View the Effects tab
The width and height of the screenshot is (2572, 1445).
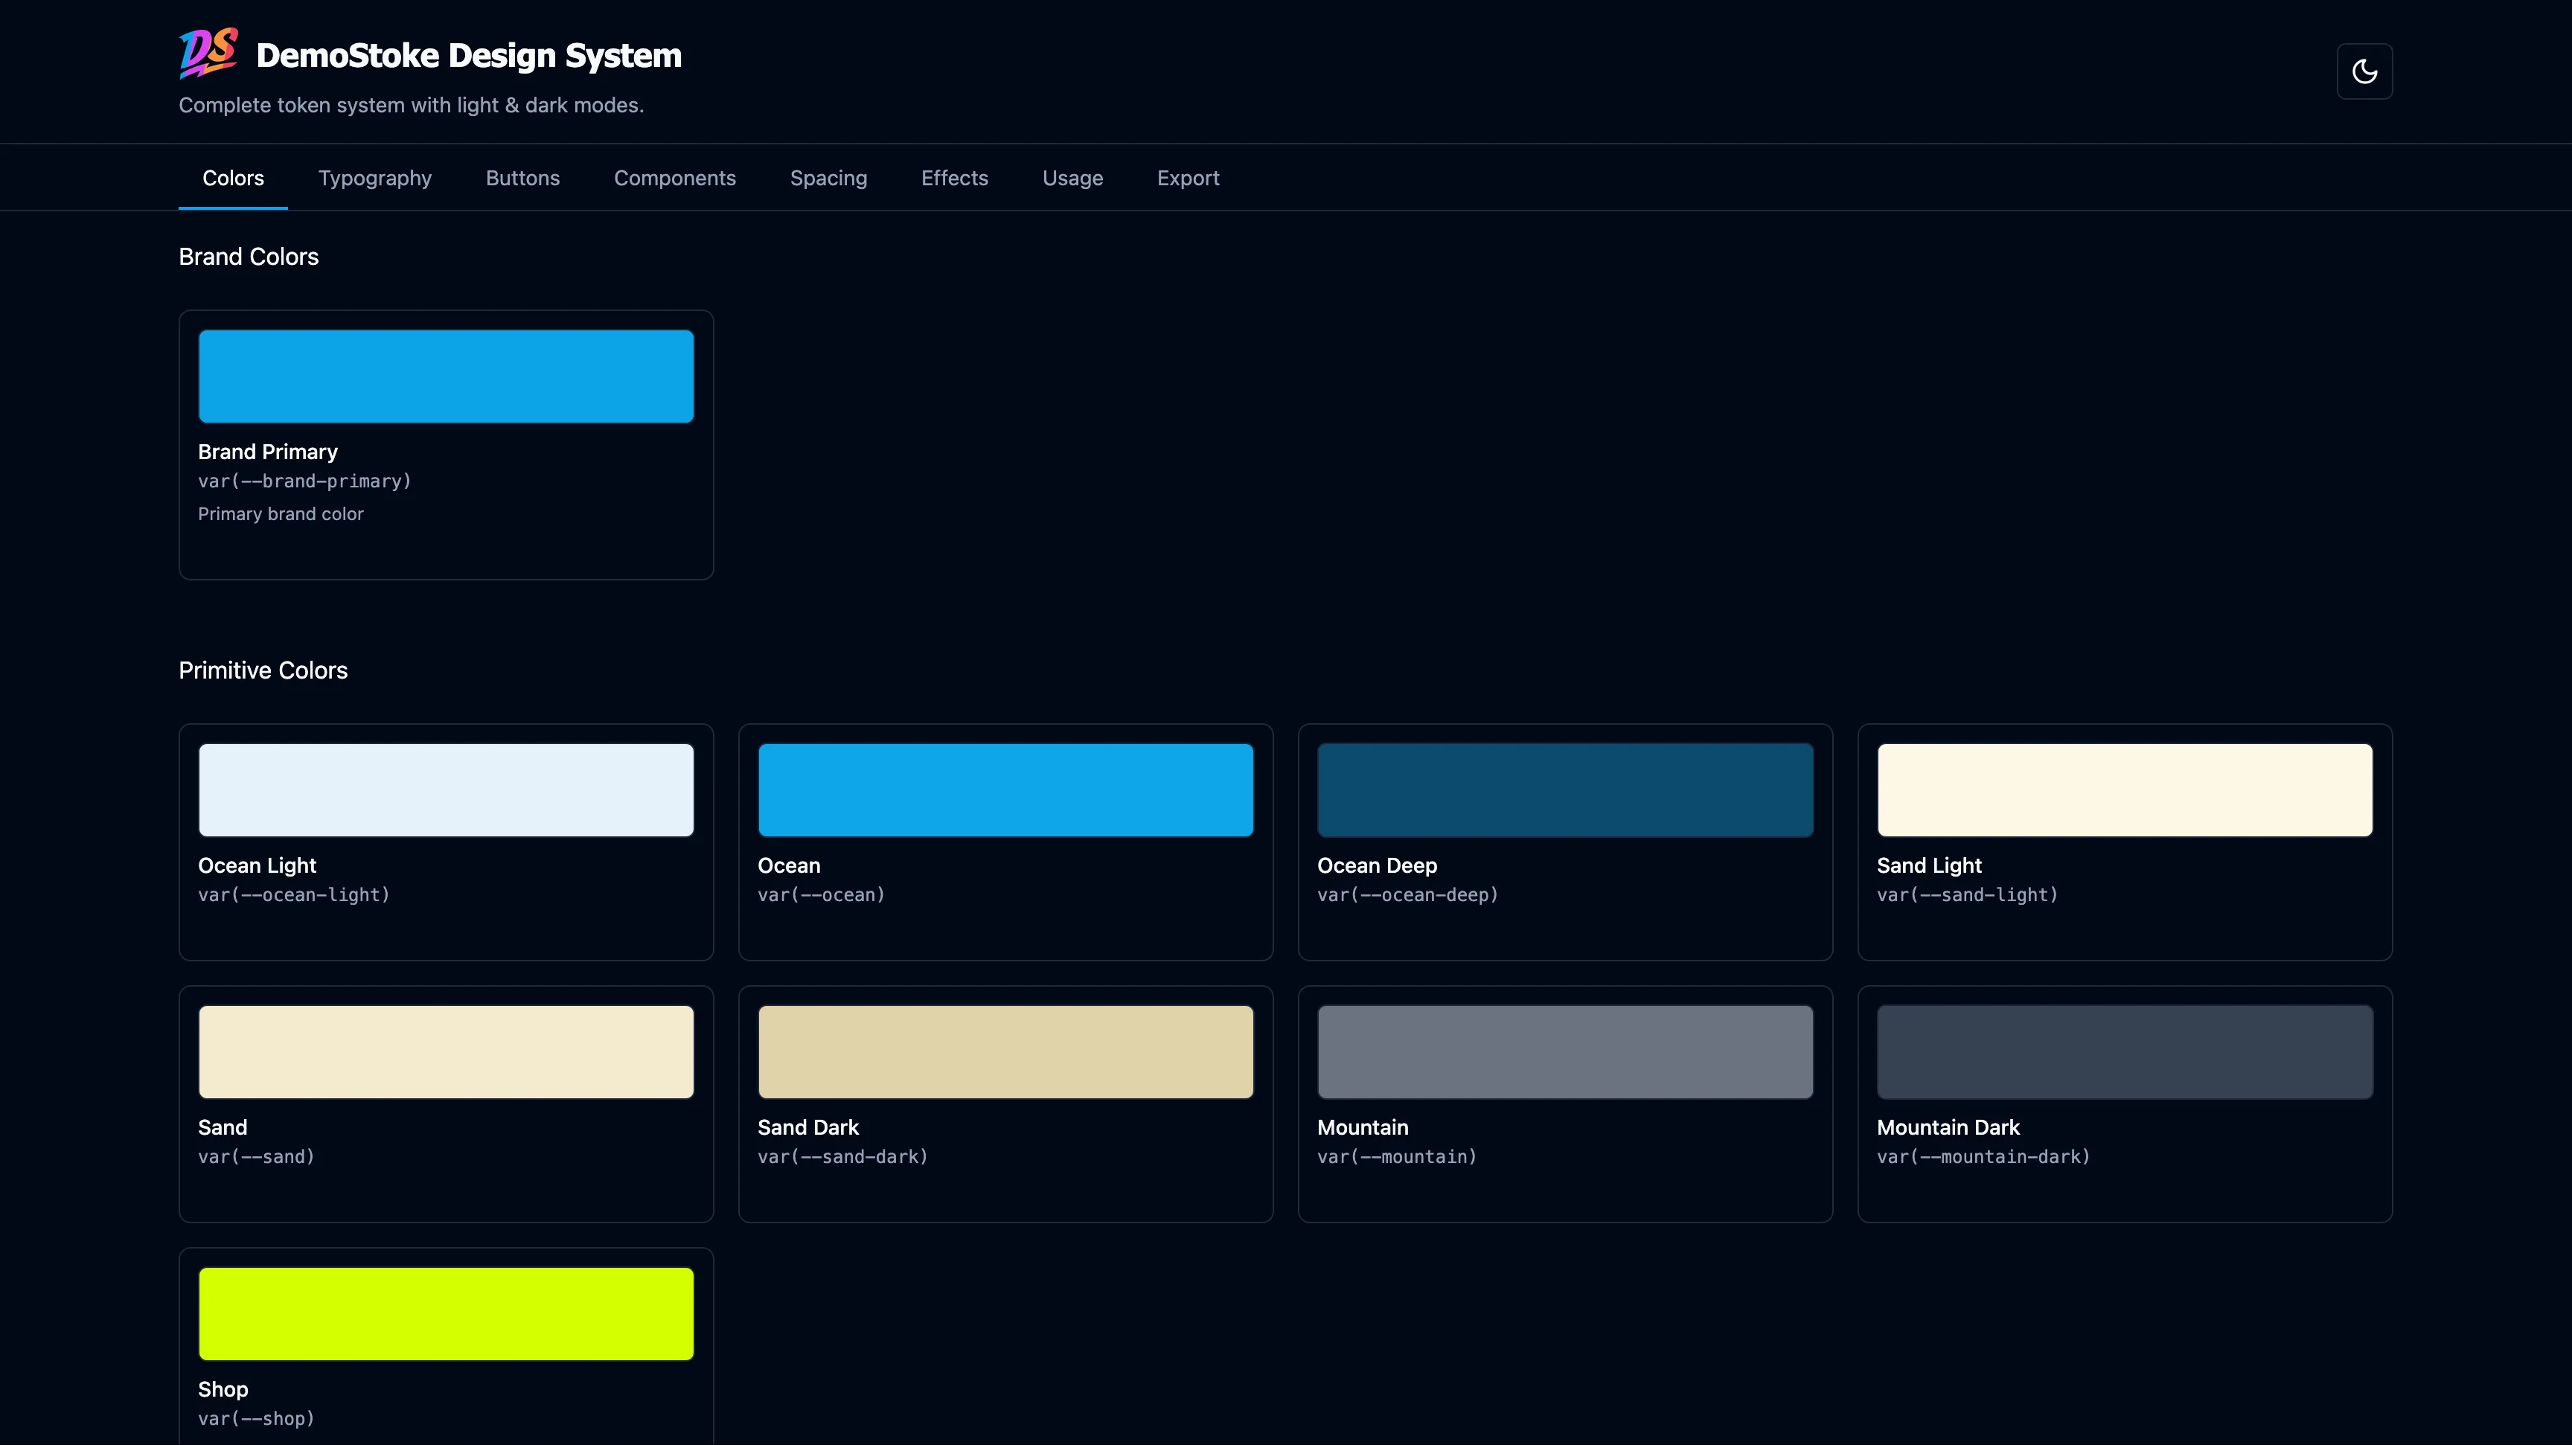click(x=955, y=178)
